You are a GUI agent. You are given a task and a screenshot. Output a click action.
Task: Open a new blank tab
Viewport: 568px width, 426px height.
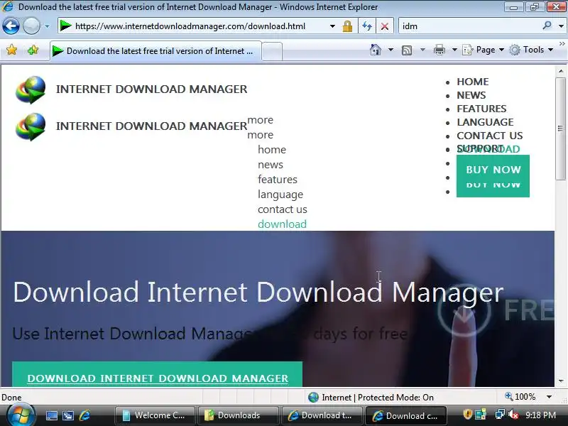272,51
